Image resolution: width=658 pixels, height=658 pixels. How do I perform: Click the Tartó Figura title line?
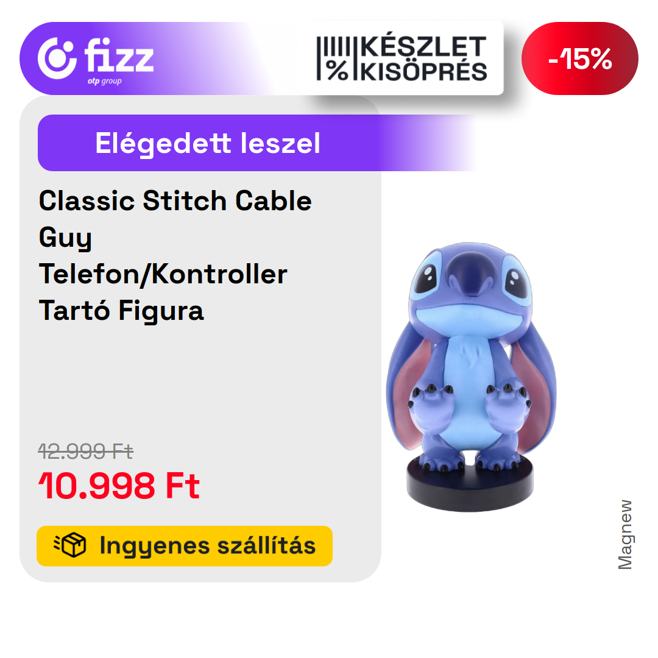(121, 311)
